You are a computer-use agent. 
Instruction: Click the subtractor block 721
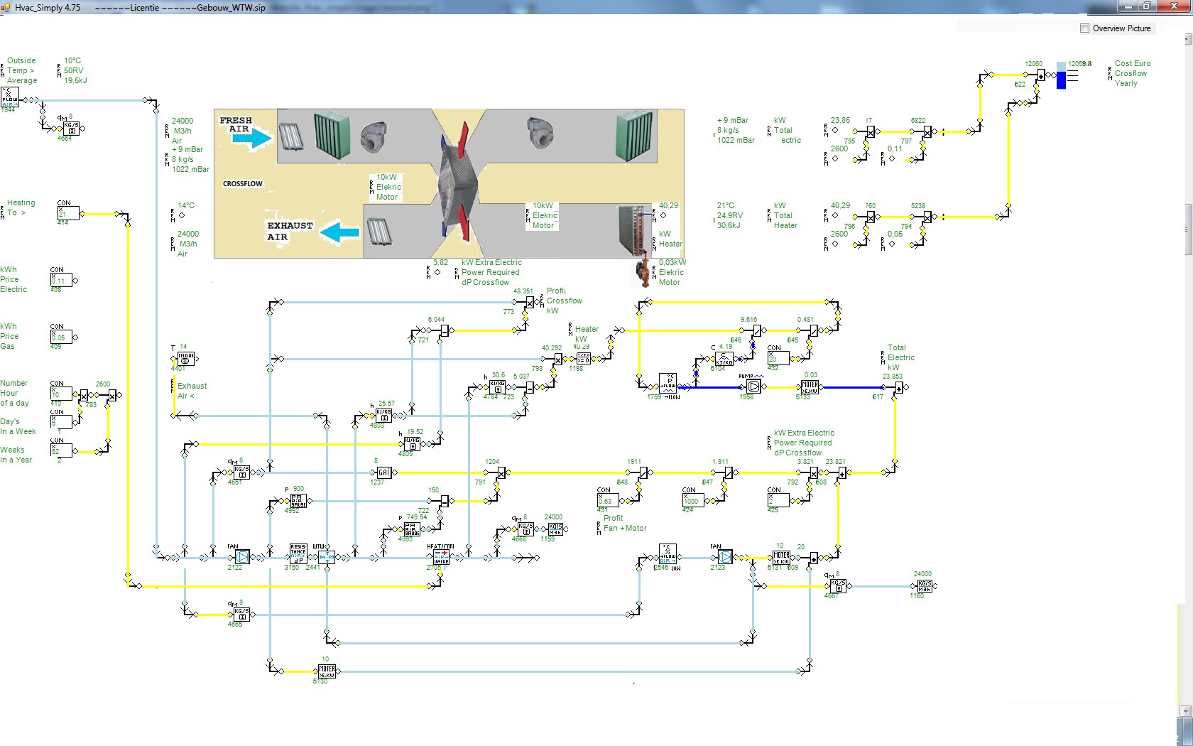coord(445,330)
